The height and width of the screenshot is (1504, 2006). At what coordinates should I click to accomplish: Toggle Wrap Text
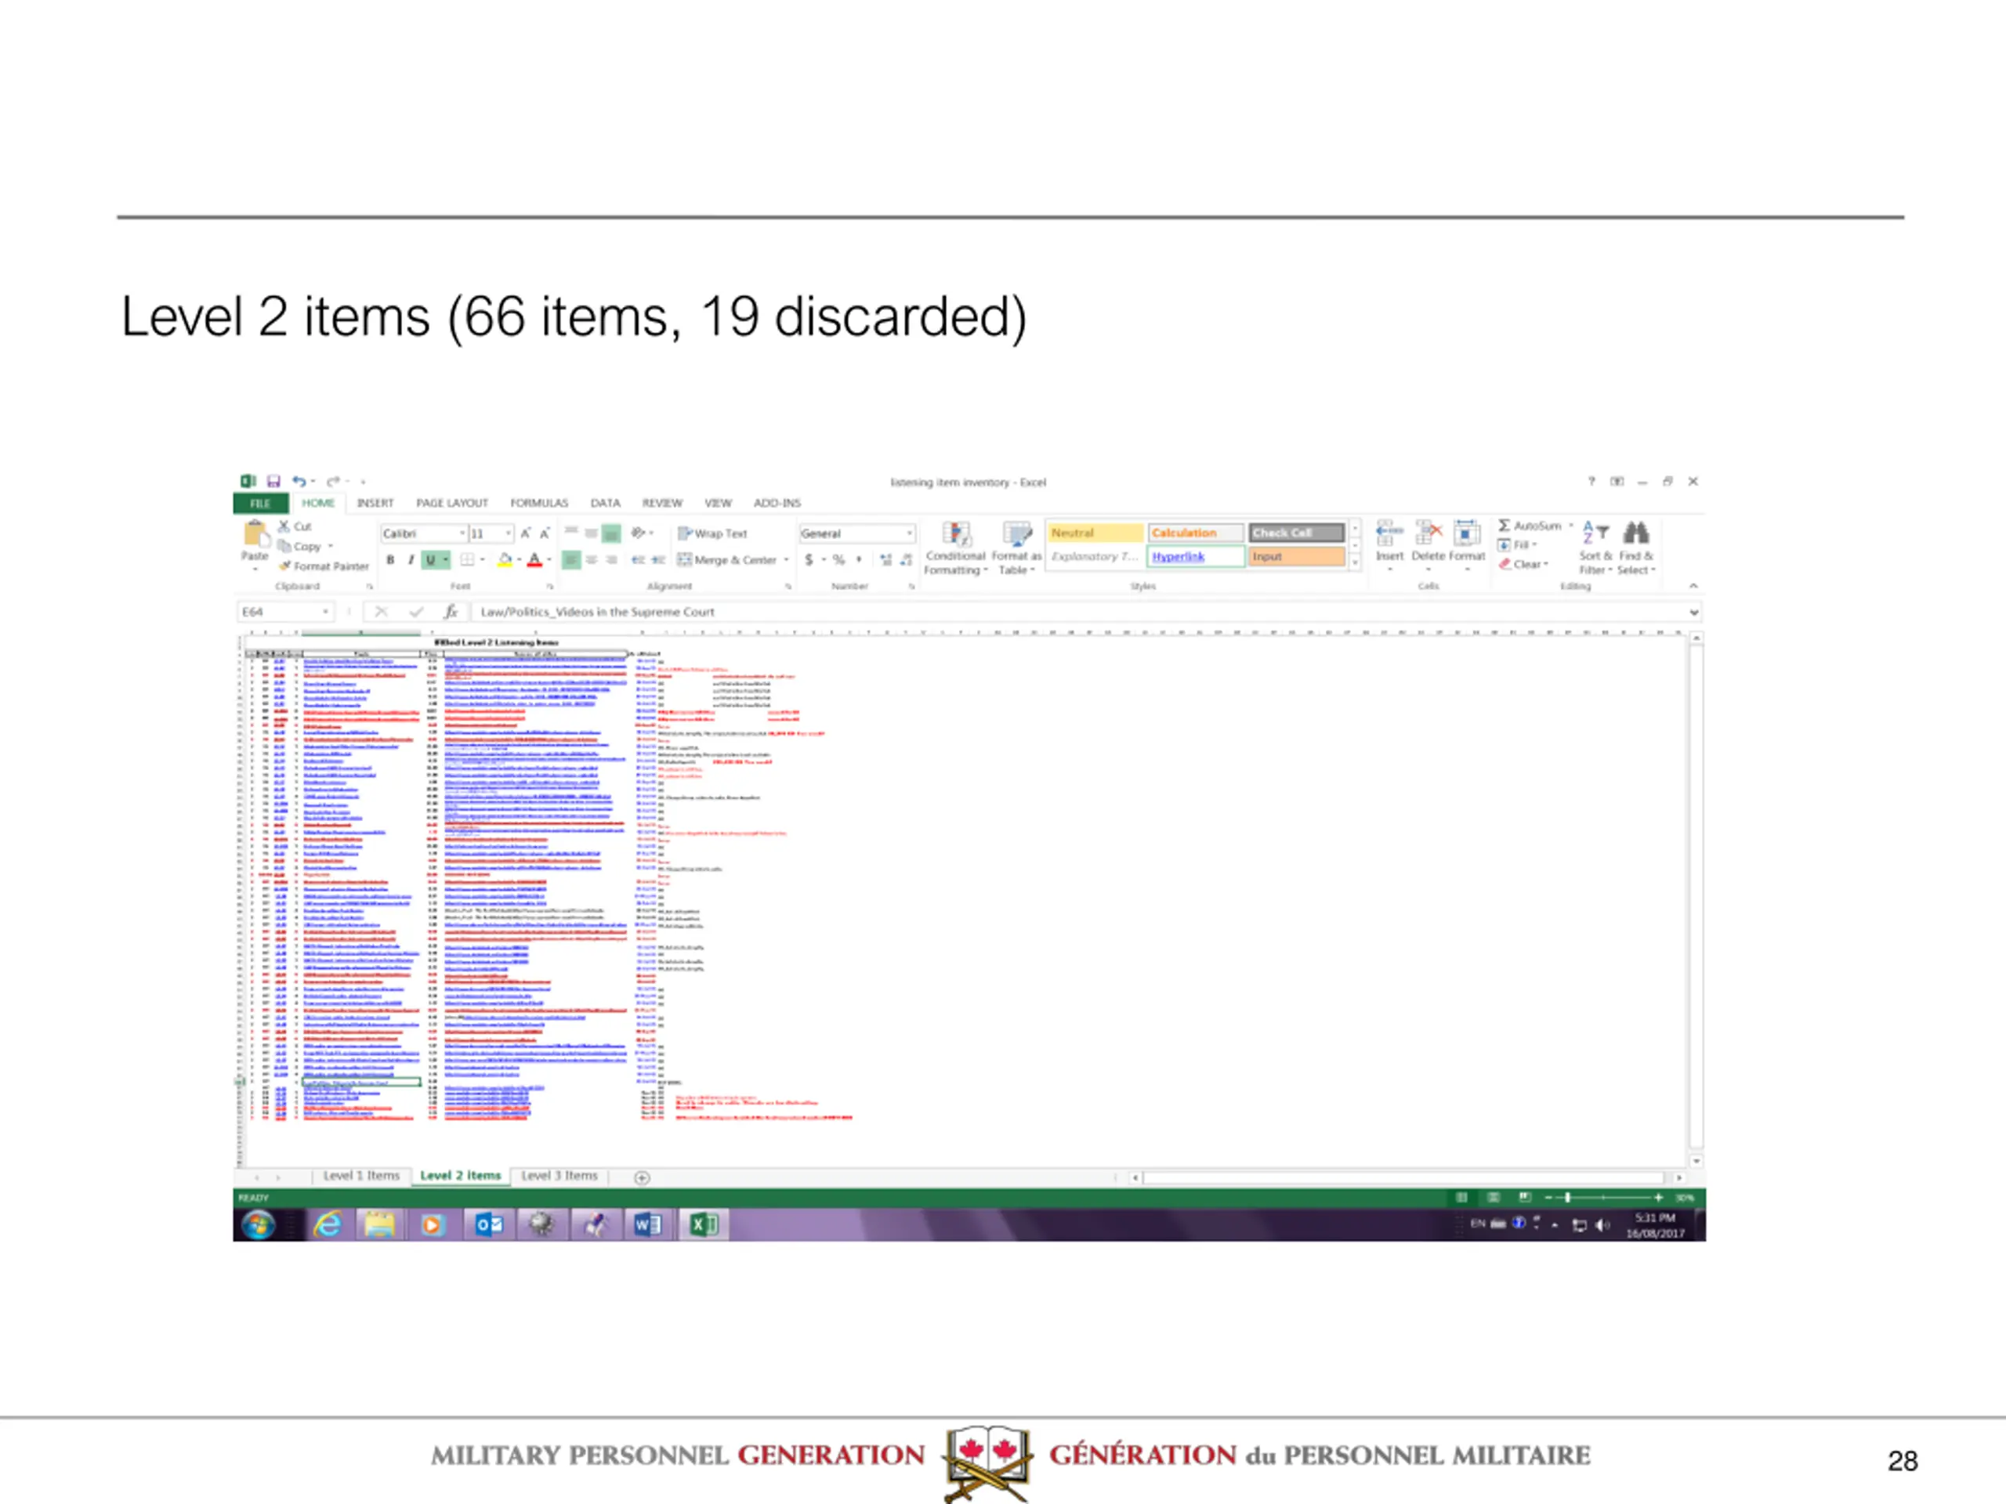point(713,533)
